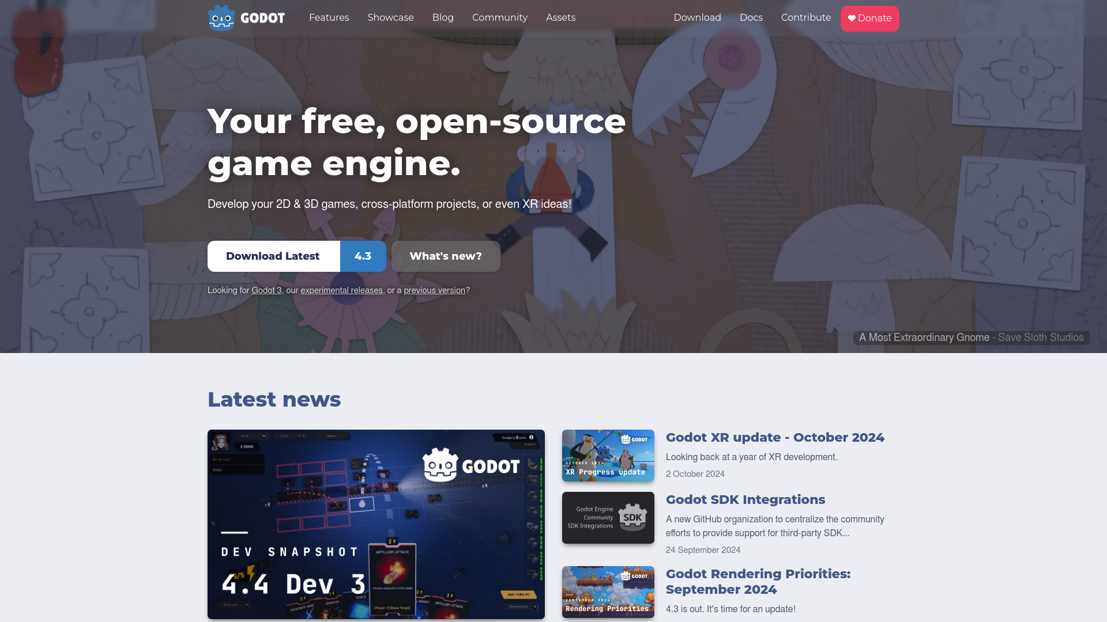The width and height of the screenshot is (1107, 622).
Task: Click the Godot 3 link
Action: tap(266, 290)
